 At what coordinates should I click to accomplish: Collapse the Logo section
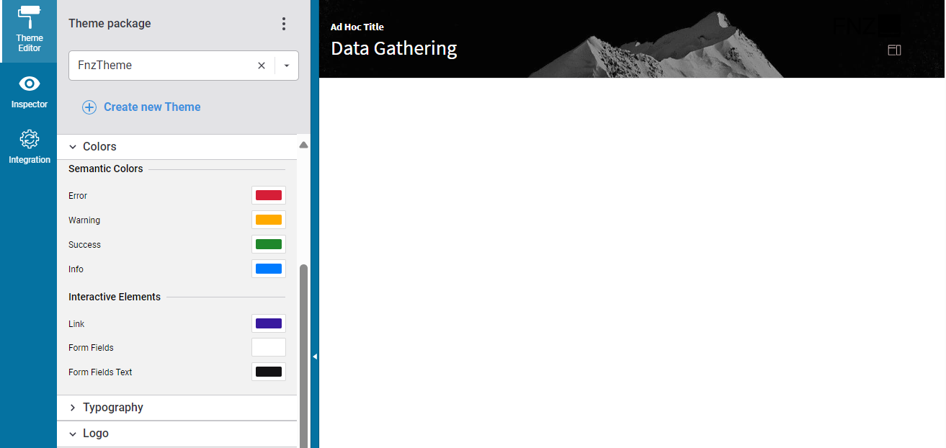tap(177, 434)
